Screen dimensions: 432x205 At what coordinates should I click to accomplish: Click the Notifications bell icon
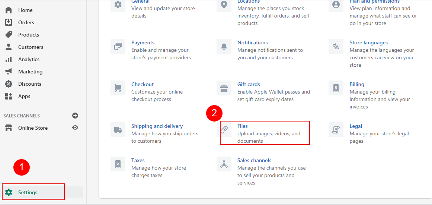(224, 47)
